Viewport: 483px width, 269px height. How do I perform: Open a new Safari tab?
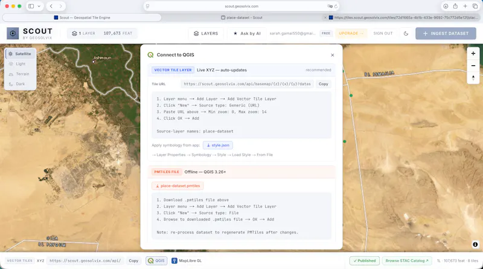(x=465, y=6)
